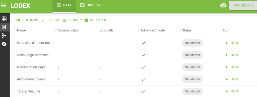Viewport: 257px width, 97px height.
Task: Select the enrichment icon in sidebar
Action: pyautogui.click(x=4, y=27)
